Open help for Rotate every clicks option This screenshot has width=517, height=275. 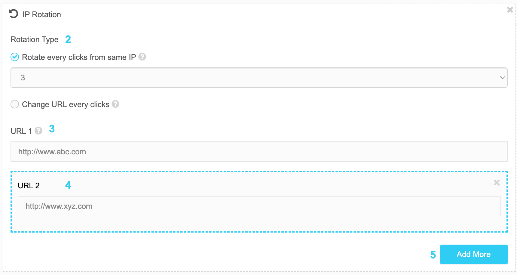[142, 57]
